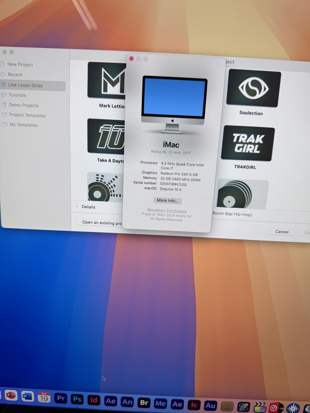
Task: Cancel the project chooser dialog
Action: click(282, 232)
